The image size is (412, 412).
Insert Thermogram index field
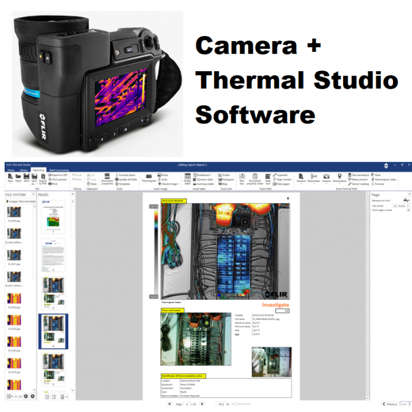pyautogui.click(x=384, y=180)
